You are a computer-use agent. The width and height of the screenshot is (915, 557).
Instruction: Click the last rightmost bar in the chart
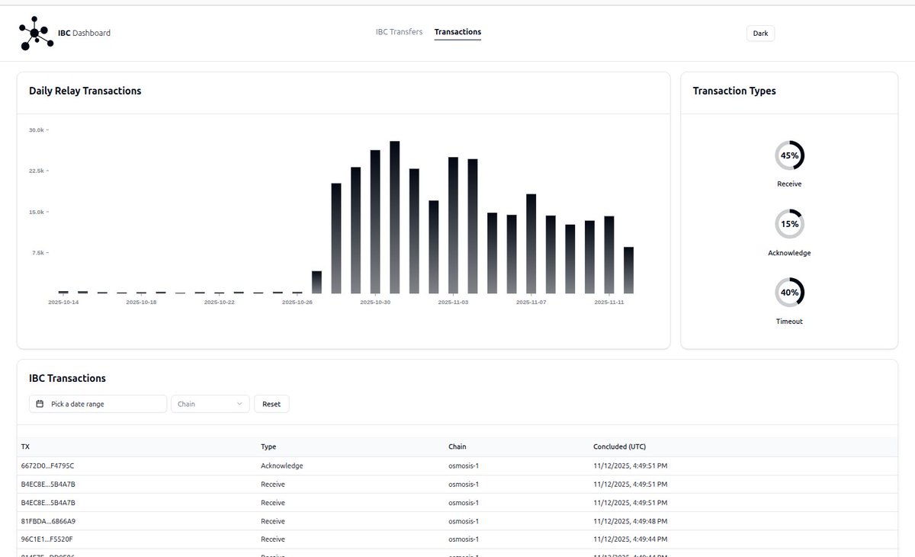coord(628,270)
